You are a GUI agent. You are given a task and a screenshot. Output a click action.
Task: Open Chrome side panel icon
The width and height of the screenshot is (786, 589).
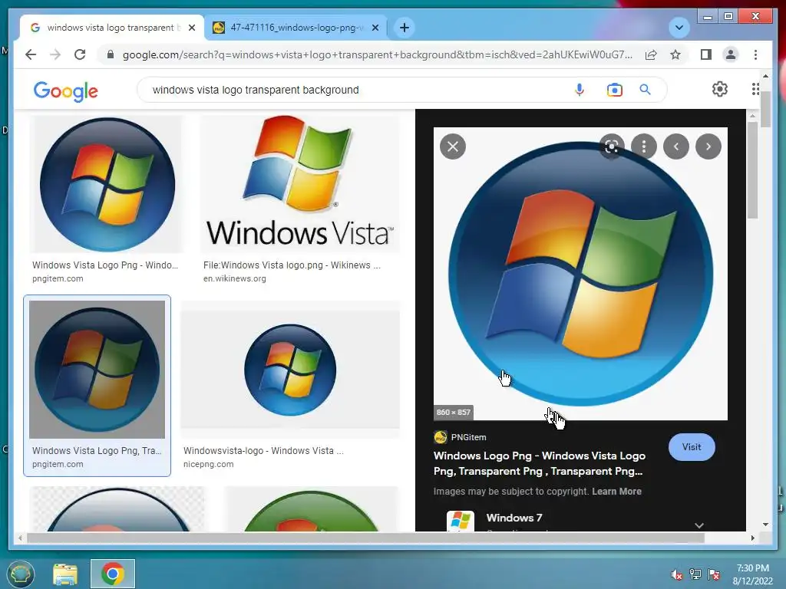pos(706,54)
